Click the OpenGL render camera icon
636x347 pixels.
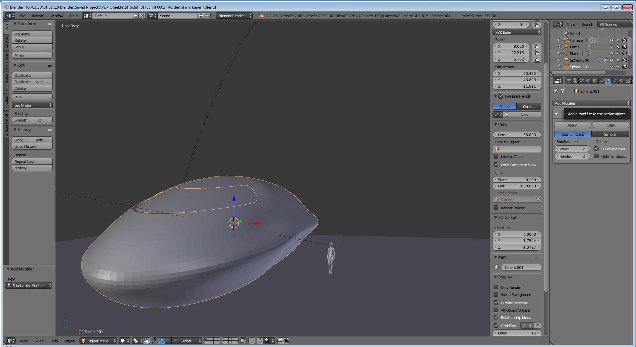(x=280, y=341)
